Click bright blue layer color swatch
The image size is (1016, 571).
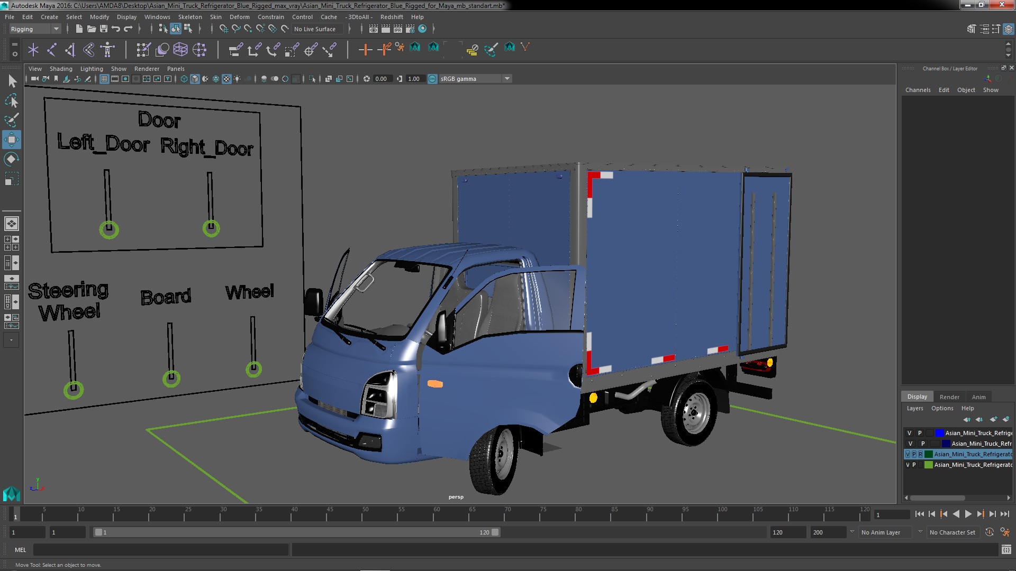939,433
